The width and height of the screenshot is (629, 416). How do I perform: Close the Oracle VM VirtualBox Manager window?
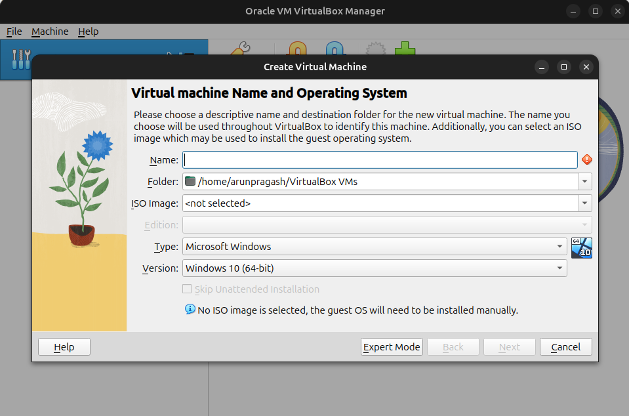[x=618, y=11]
